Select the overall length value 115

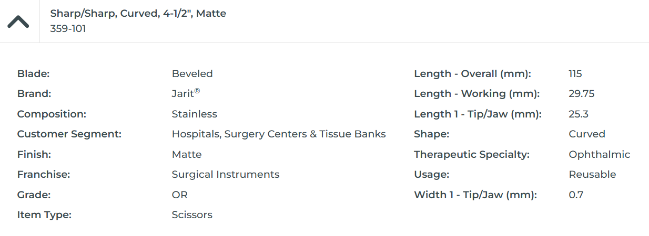pos(575,74)
